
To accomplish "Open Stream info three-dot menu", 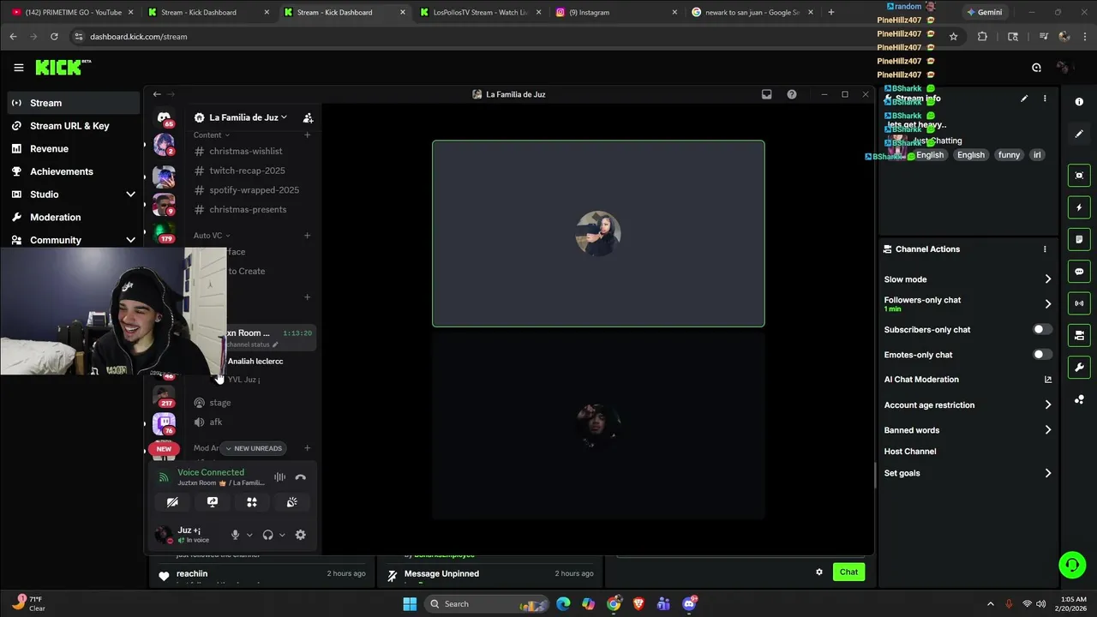I will pos(1045,99).
